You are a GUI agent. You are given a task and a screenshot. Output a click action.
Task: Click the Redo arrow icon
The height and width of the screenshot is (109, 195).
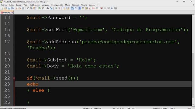(x=43, y=8)
